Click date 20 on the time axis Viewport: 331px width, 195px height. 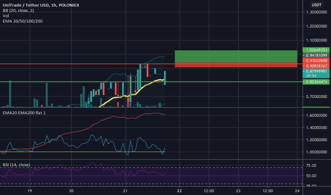pos(71,191)
